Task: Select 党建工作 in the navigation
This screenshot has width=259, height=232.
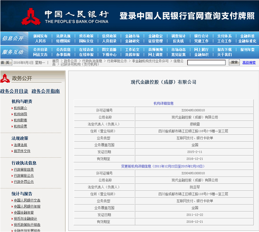Action: pyautogui.click(x=201, y=41)
